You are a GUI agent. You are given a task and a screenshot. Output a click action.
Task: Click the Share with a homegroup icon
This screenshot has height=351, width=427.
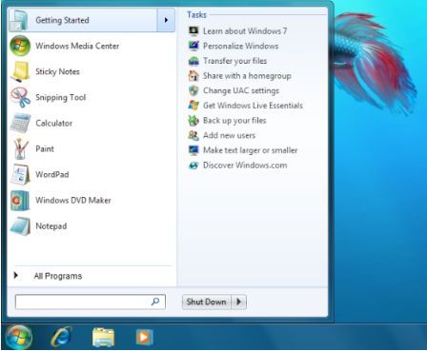click(193, 76)
